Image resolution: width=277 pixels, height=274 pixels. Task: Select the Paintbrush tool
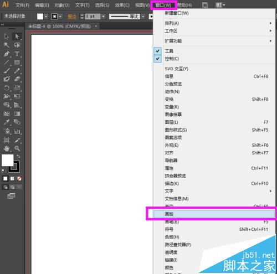coord(7,71)
